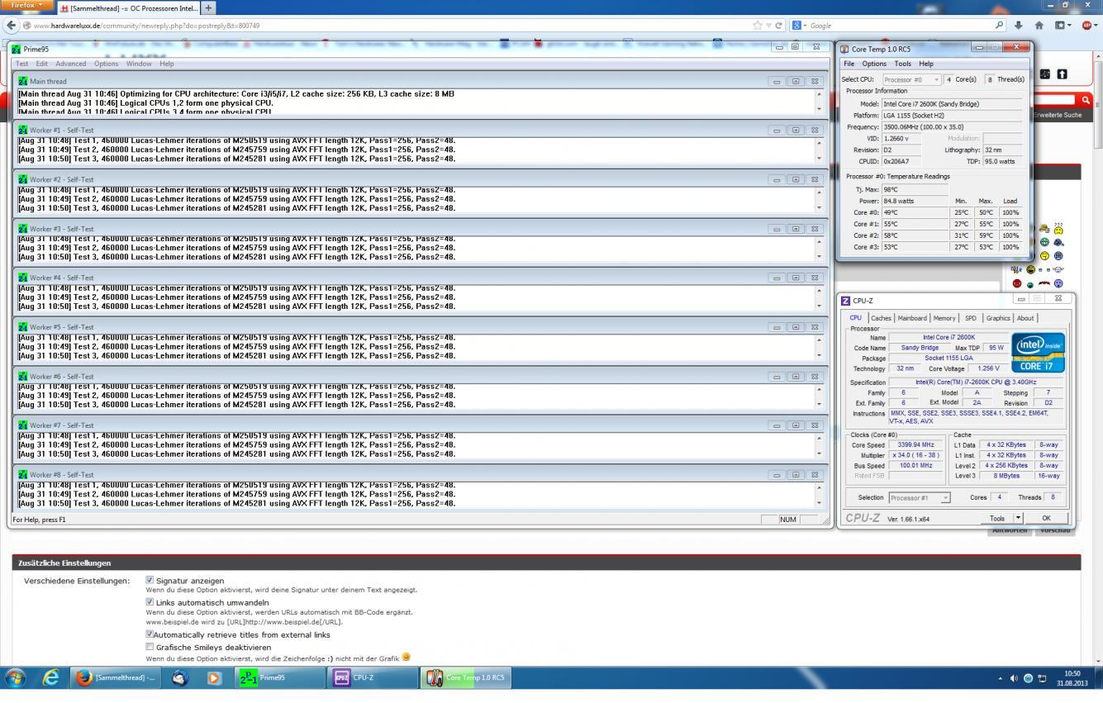Switch to Mainboard tab in CPU-Z
The height and width of the screenshot is (703, 1103).
click(x=913, y=318)
